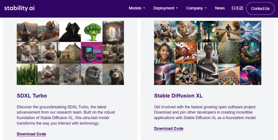Select the child playing guitar image
The width and height of the screenshot is (278, 140).
point(186,74)
